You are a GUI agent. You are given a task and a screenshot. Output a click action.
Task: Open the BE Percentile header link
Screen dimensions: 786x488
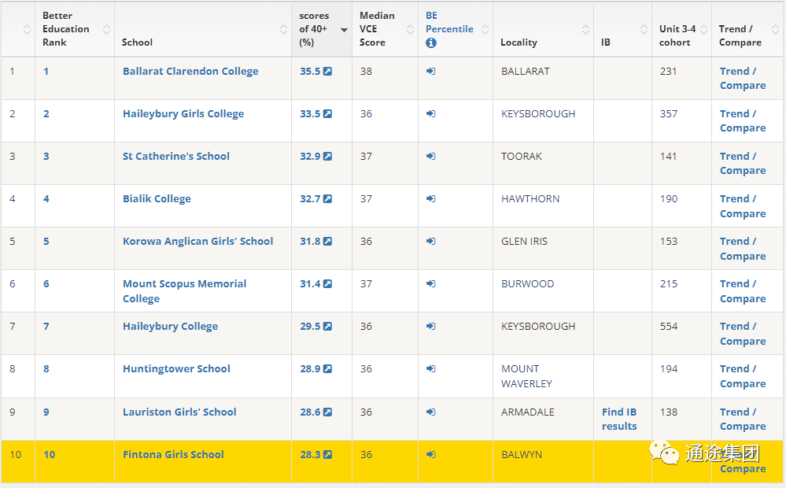point(449,23)
